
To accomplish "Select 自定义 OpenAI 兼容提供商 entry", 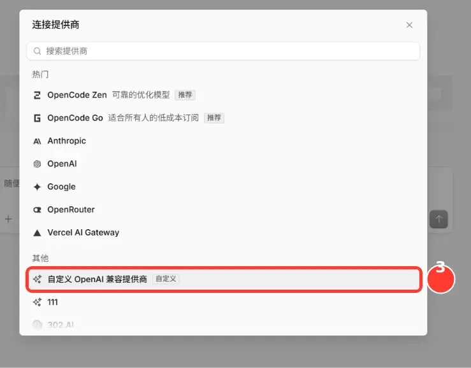I will (x=223, y=279).
